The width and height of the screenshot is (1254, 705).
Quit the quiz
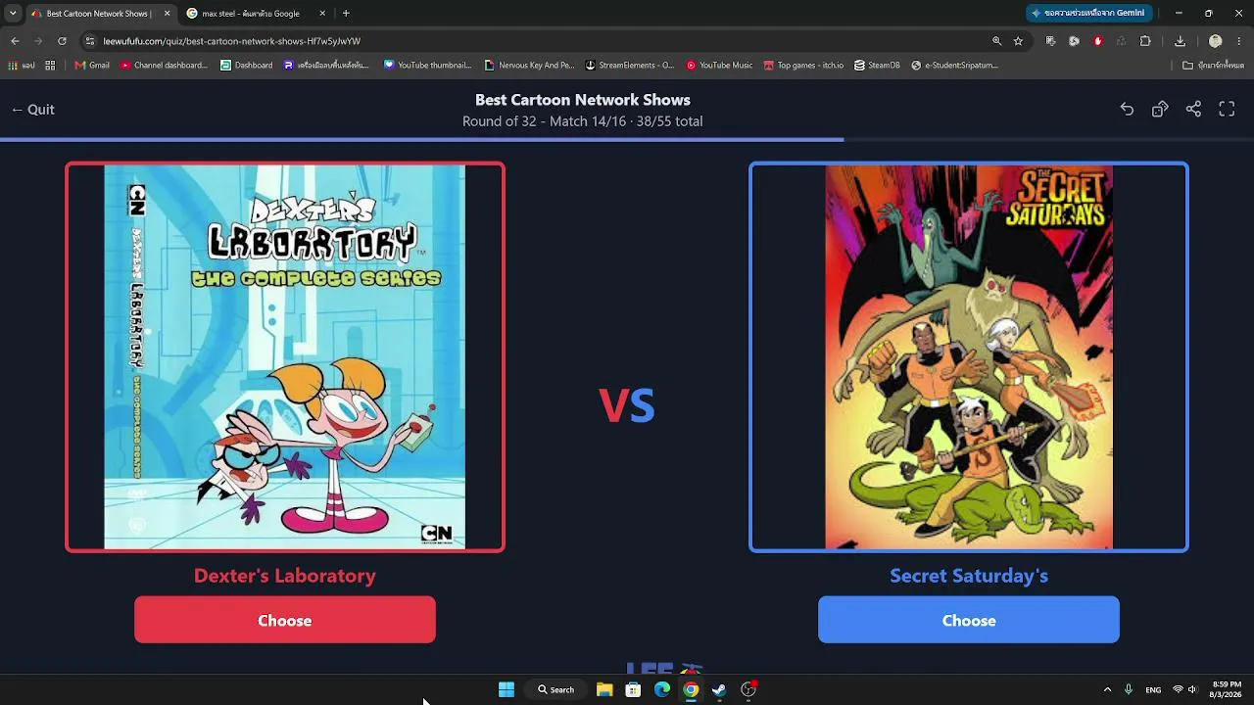[32, 110]
